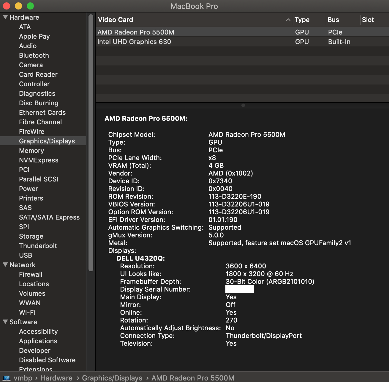Image resolution: width=389 pixels, height=382 pixels.
Task: Open Locations under Network
Action: (x=34, y=284)
